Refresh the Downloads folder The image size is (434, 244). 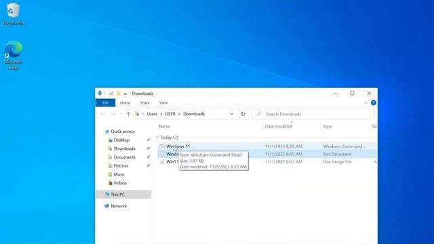[243, 114]
